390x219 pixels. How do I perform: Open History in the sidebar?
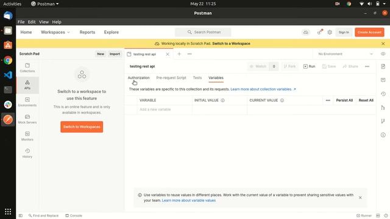[x=27, y=153]
